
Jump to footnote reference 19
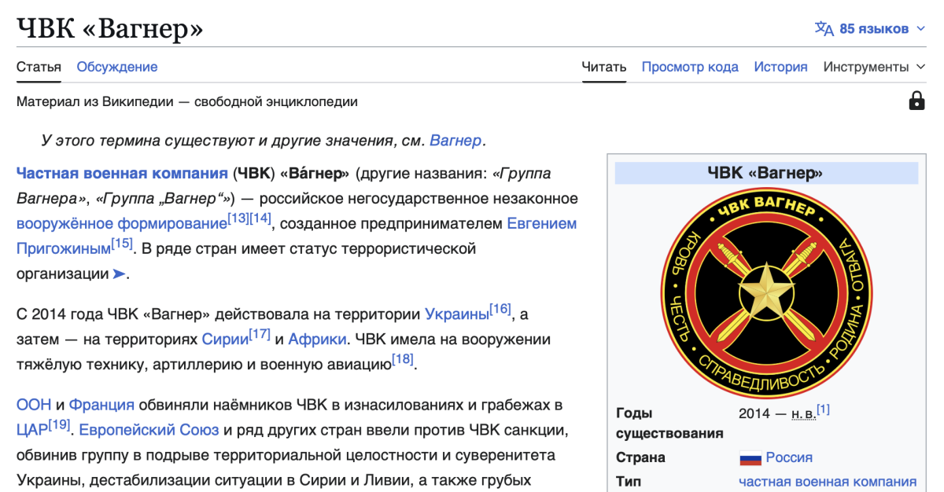59,425
